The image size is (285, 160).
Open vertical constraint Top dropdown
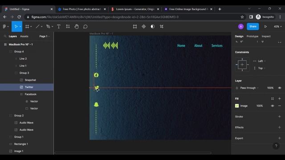(261, 68)
